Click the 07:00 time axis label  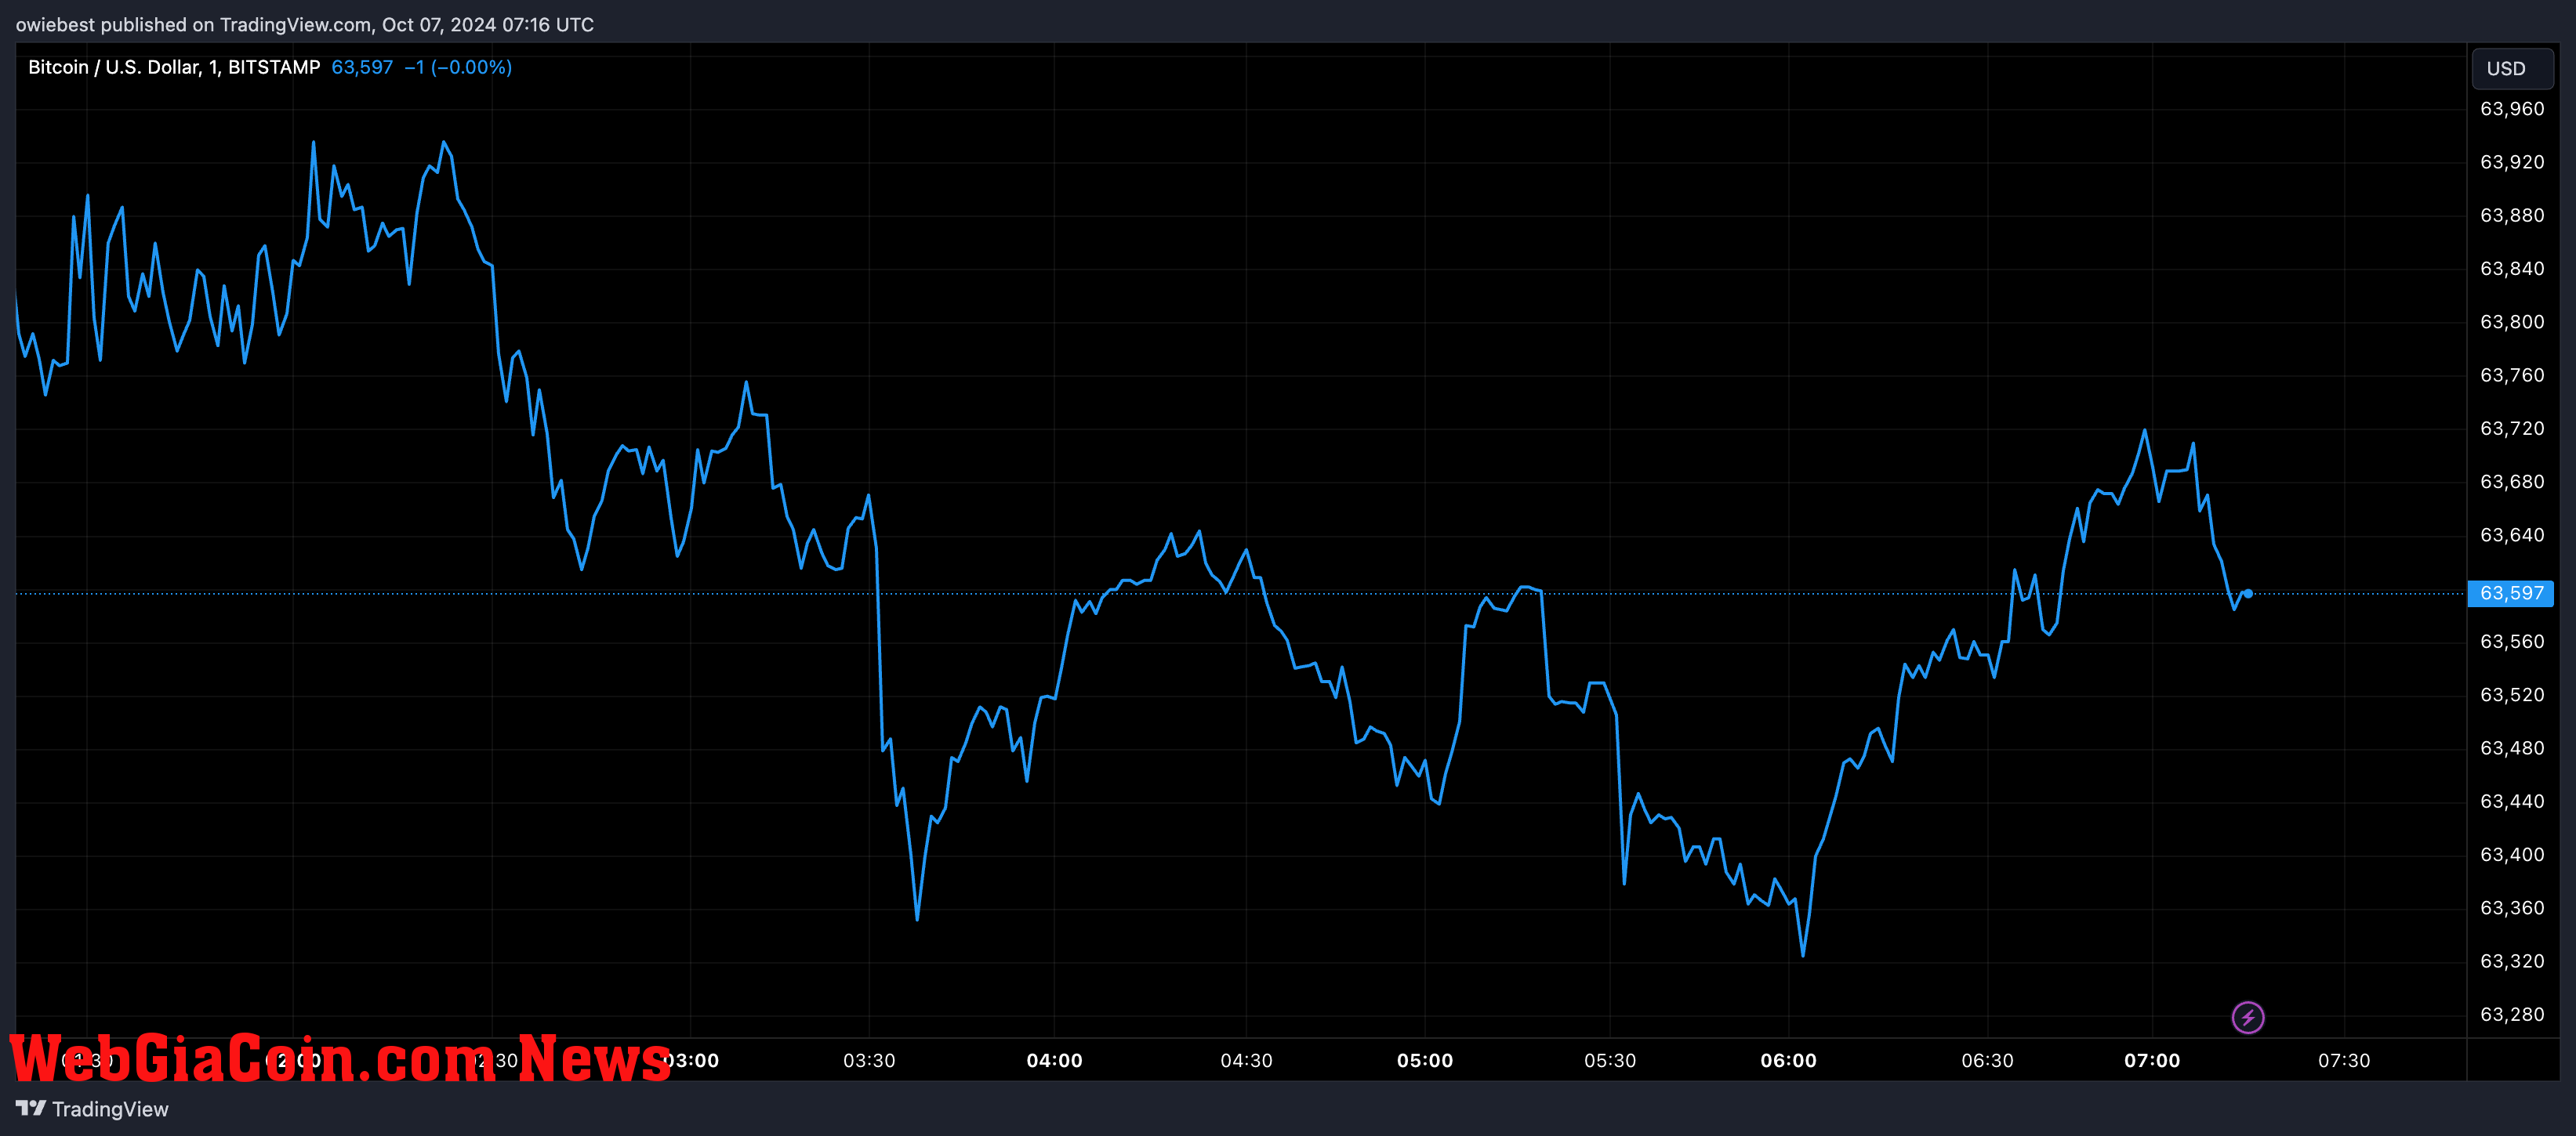point(2152,1060)
